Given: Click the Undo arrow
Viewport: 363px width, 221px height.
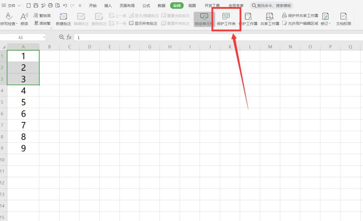Looking at the screenshot, I should click(x=65, y=5).
